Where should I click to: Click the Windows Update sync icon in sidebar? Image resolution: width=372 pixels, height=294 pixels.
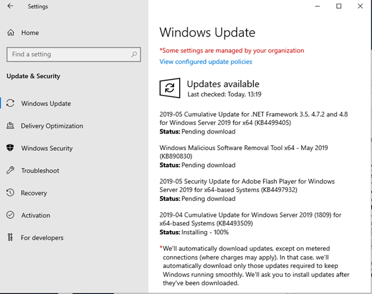(11, 104)
